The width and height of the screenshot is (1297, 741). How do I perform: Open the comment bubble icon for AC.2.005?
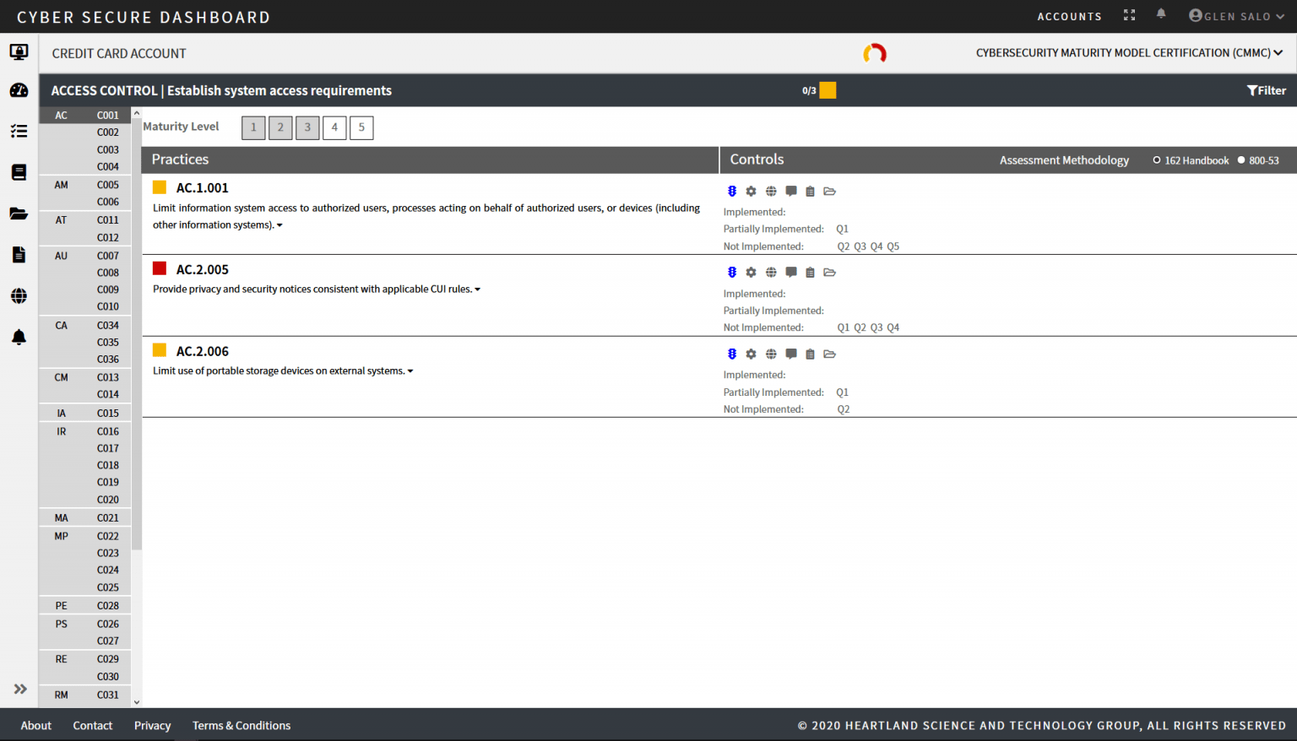pyautogui.click(x=791, y=273)
